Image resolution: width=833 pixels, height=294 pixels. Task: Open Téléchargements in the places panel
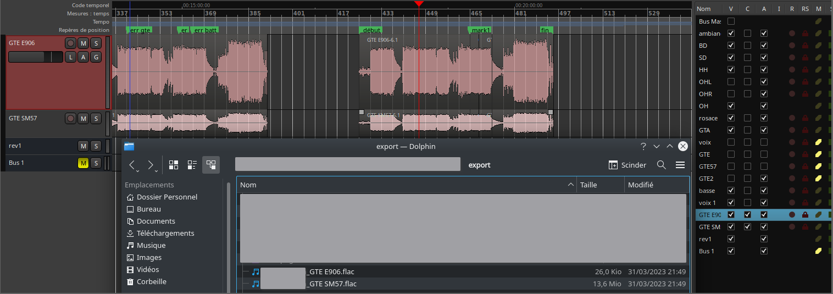[x=165, y=233]
